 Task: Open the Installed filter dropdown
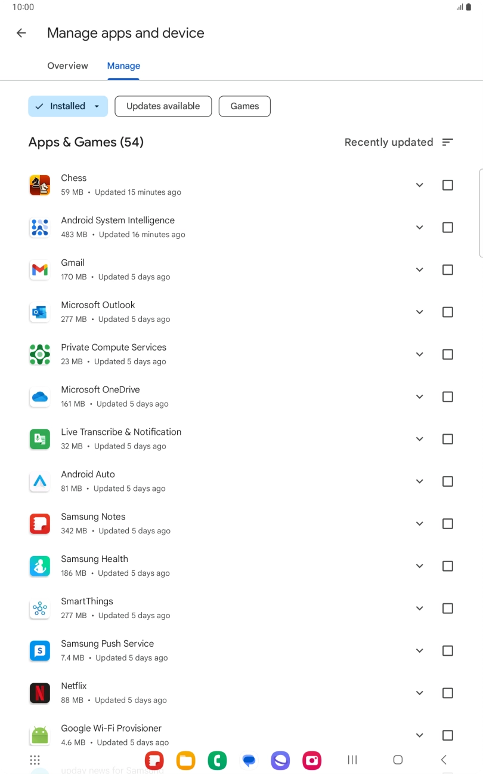(x=67, y=106)
